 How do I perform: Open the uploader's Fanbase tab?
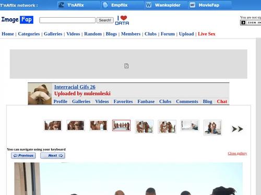tap(146, 101)
